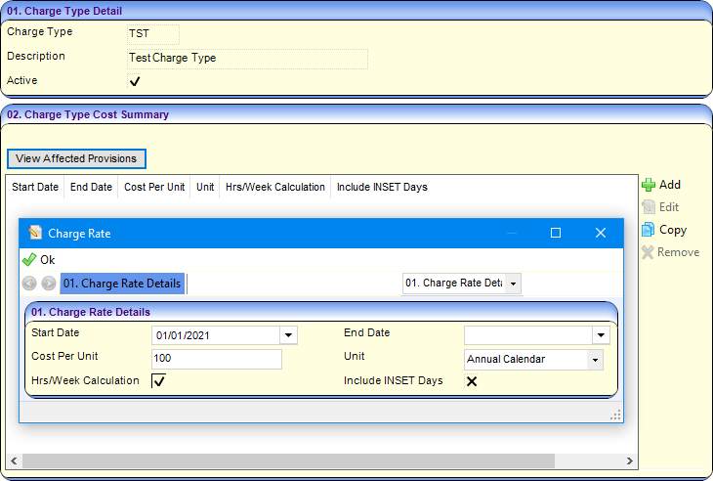Open the Start Date dropdown calendar
Screen dimensions: 713x481
click(288, 335)
